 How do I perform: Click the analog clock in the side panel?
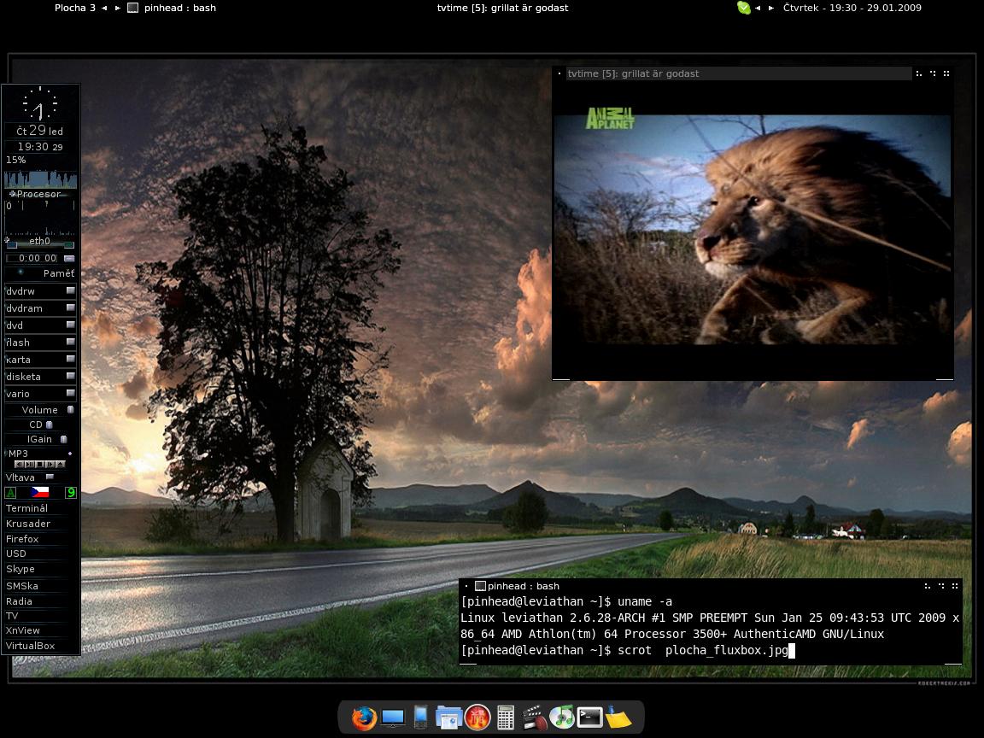click(40, 103)
